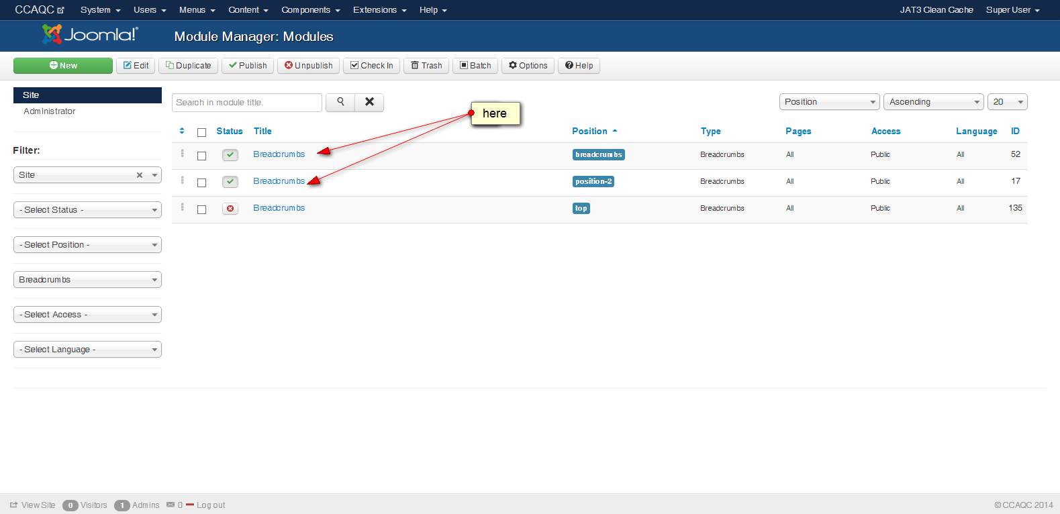Check the box for module ID 52

click(x=201, y=156)
